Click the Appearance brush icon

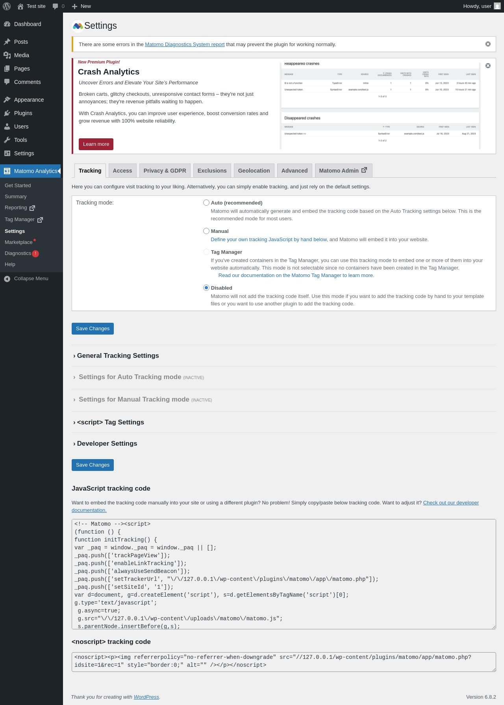[7, 100]
